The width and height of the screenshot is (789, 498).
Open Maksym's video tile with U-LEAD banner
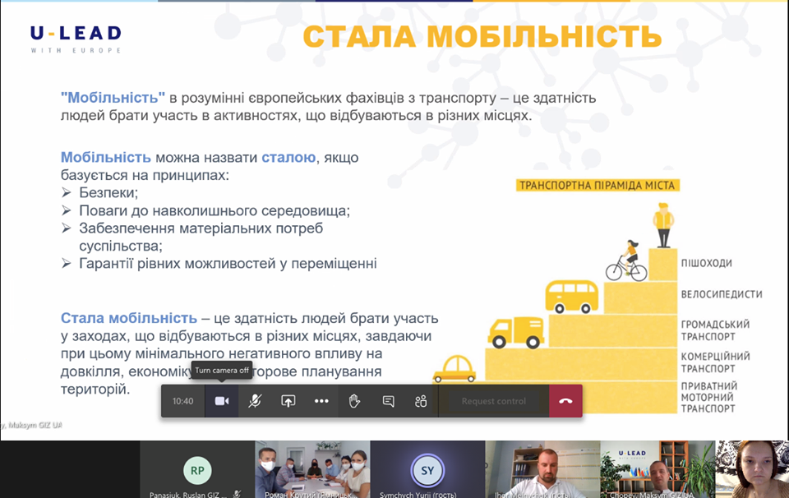657,470
